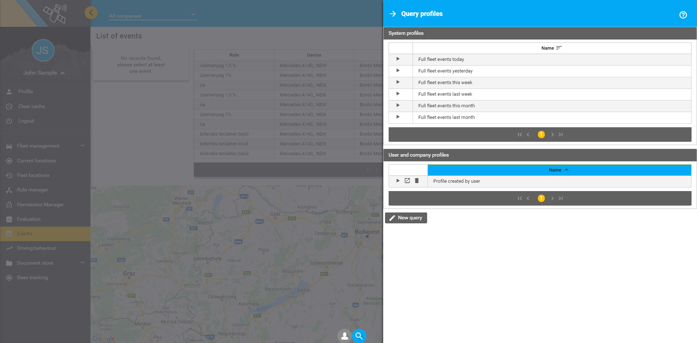Click the blue map search icon
The height and width of the screenshot is (343, 697).
point(359,336)
